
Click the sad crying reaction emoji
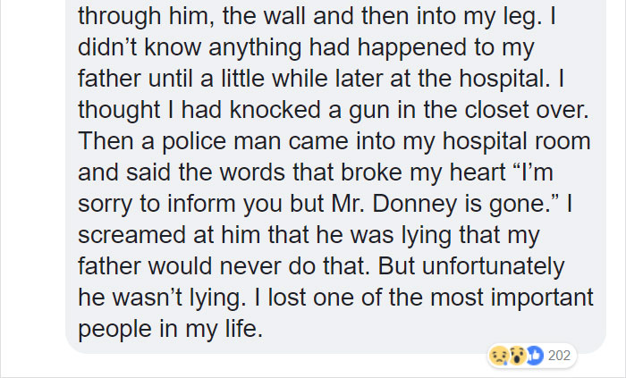pos(497,356)
